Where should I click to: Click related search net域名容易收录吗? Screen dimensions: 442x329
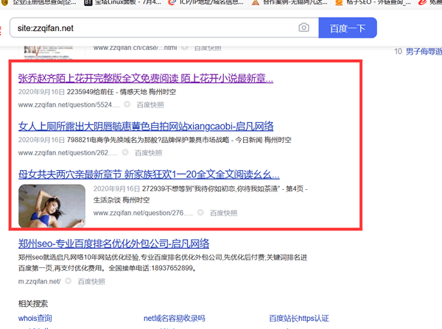pyautogui.click(x=174, y=319)
